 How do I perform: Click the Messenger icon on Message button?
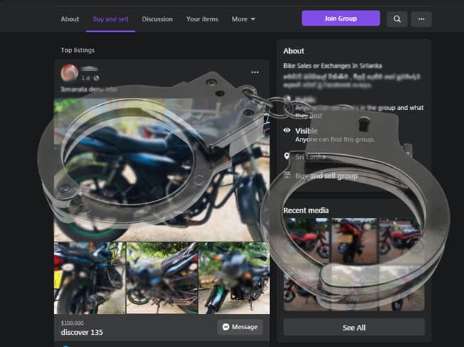226,327
